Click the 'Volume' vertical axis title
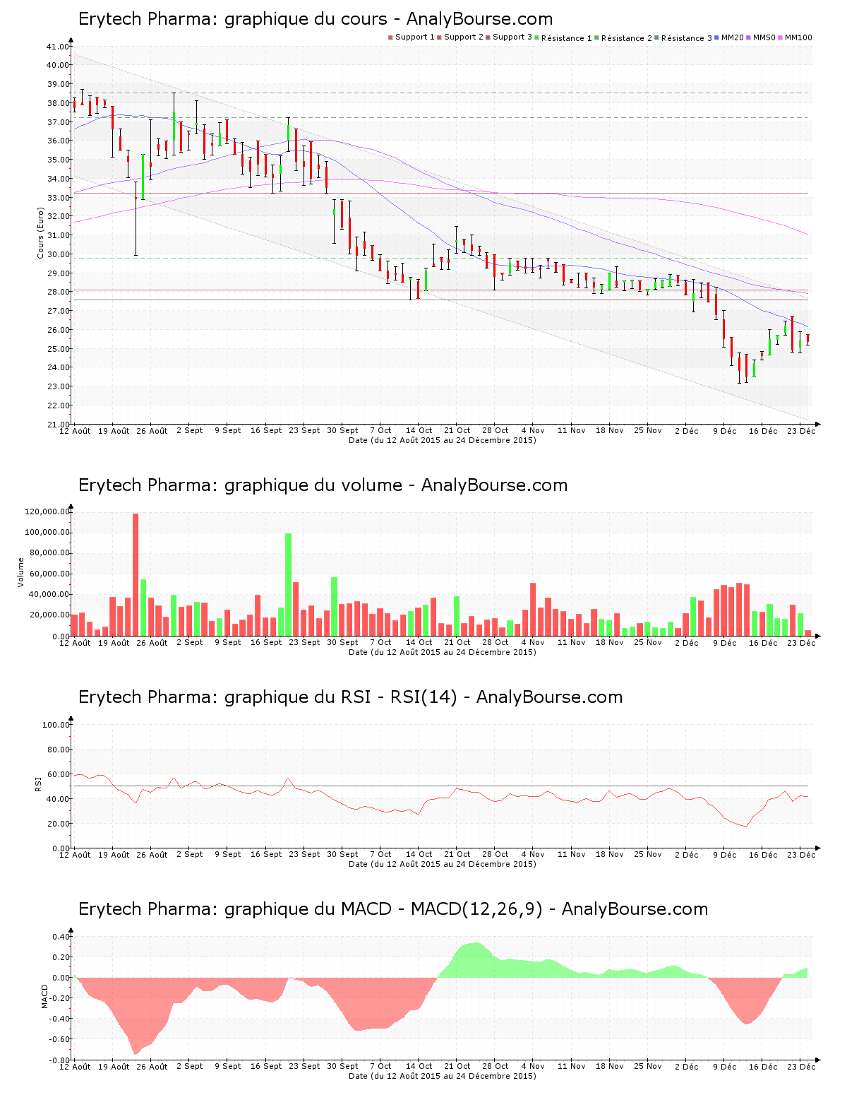The height and width of the screenshot is (1095, 847). 20,572
